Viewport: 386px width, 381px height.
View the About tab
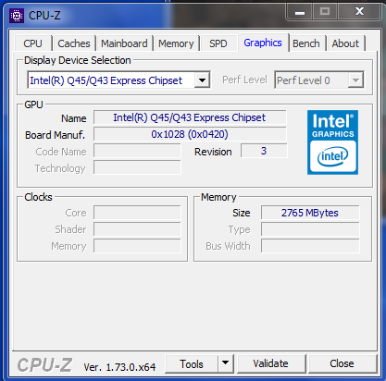(x=345, y=43)
